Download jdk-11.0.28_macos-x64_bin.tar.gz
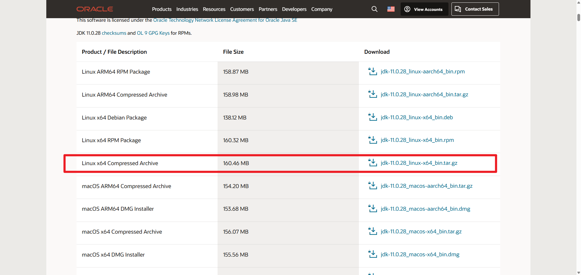 421,232
